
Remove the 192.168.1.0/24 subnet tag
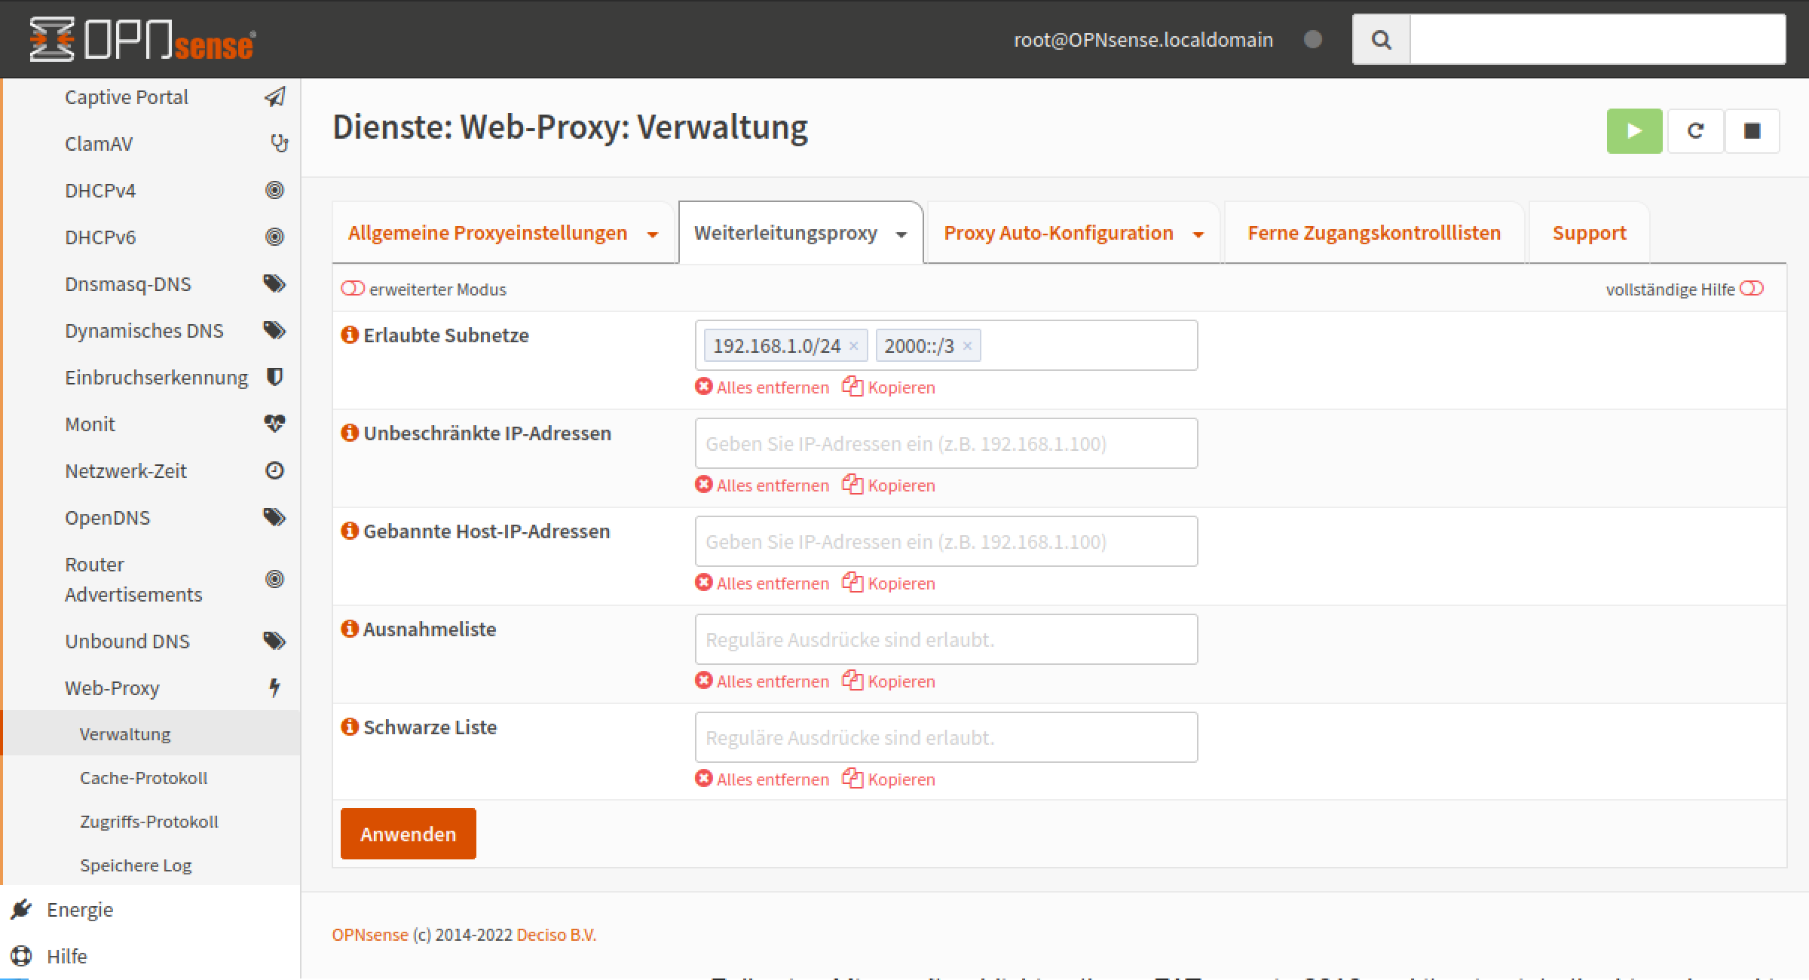tap(853, 346)
